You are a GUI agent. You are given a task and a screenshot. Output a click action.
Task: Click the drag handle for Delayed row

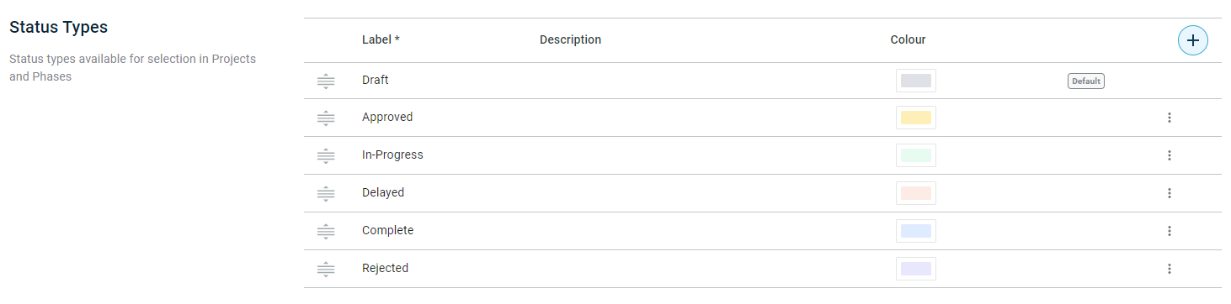[326, 194]
